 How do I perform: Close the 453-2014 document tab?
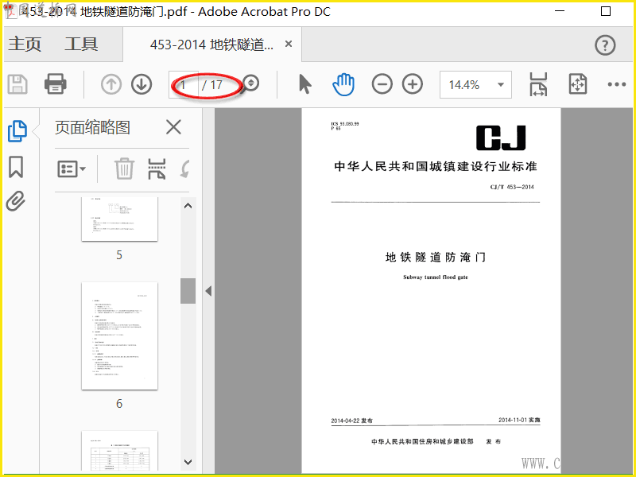pyautogui.click(x=289, y=44)
